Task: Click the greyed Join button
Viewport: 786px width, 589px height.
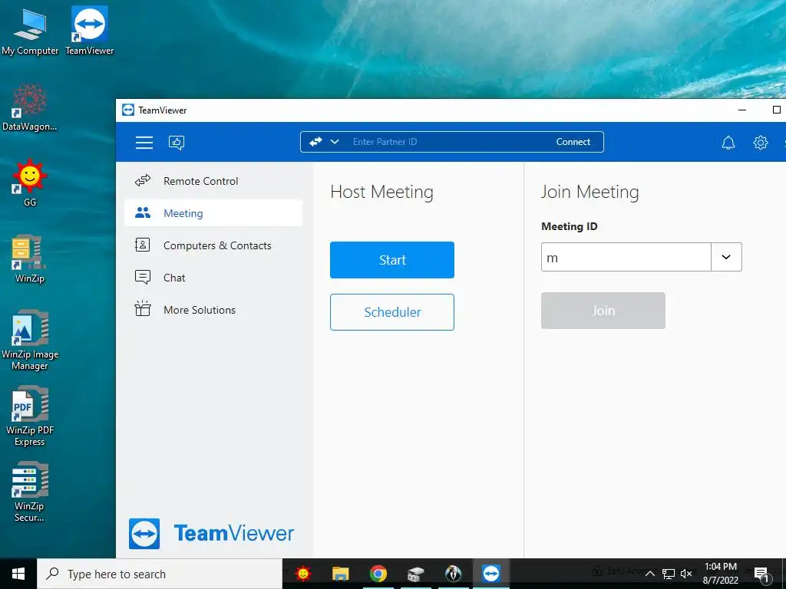Action: [x=603, y=311]
